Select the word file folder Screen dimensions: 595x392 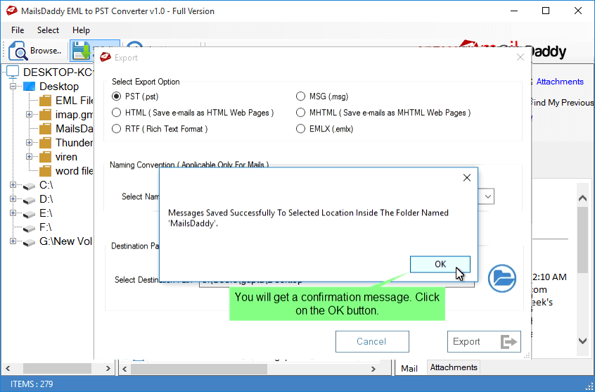coord(74,171)
